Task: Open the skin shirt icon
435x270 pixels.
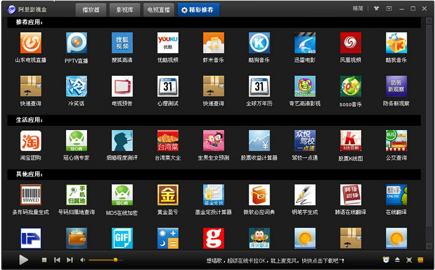Action: [x=376, y=9]
